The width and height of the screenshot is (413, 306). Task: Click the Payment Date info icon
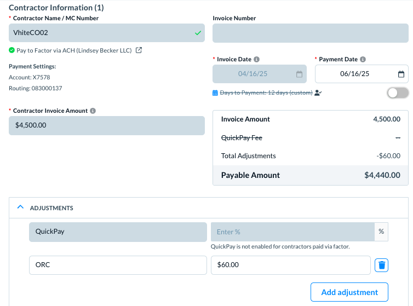363,59
